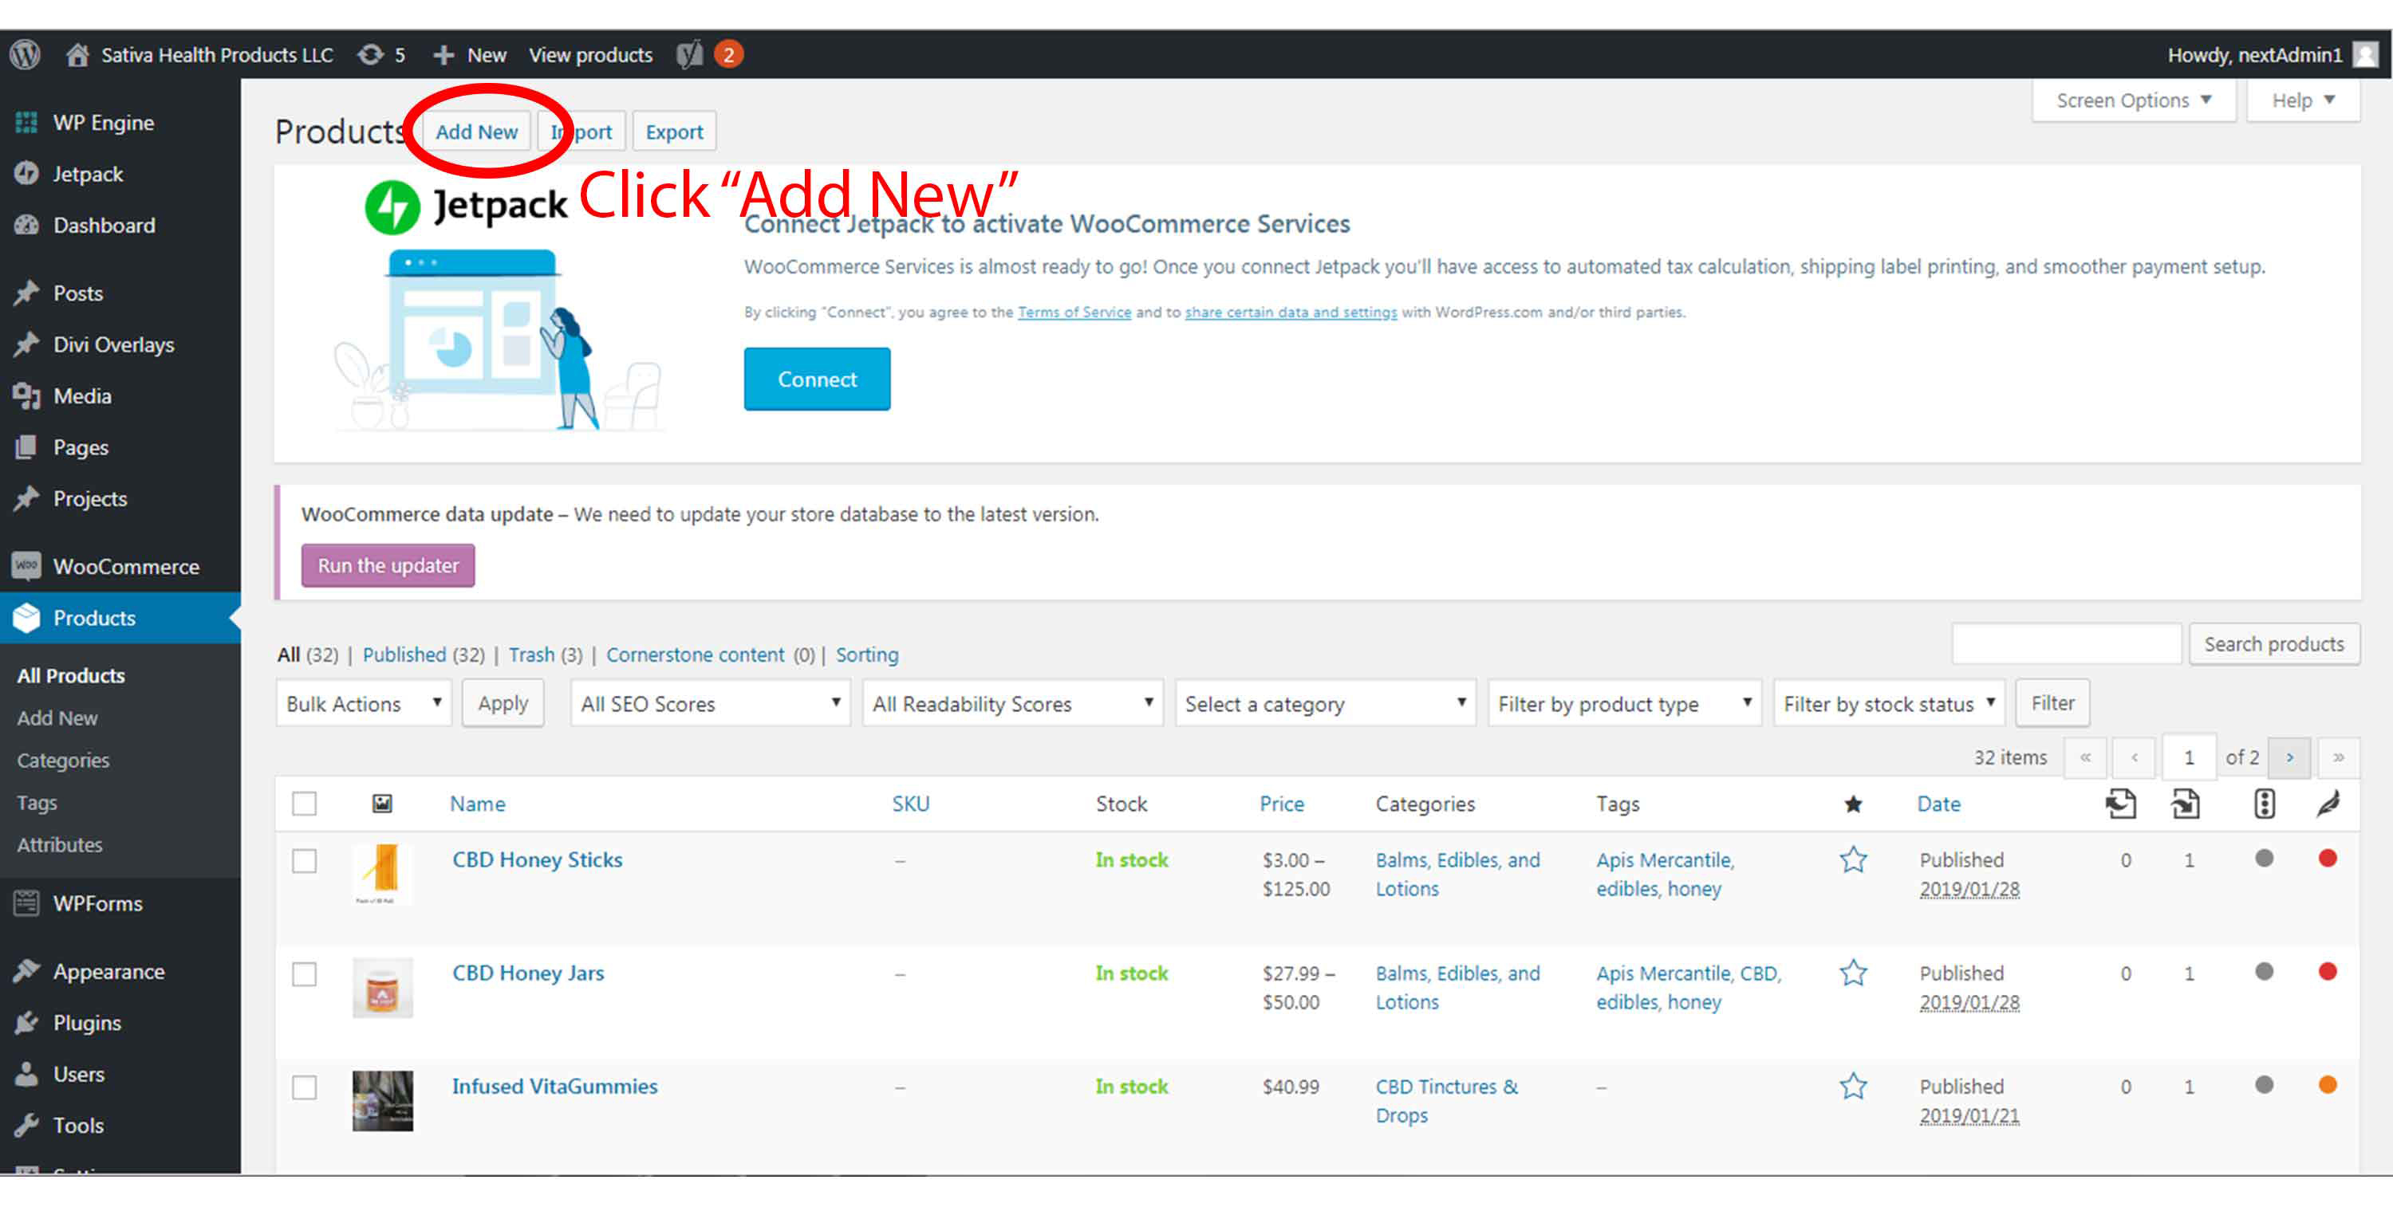Viewport: 2393px width, 1215px height.
Task: Click the Jetpack sidebar icon
Action: [x=27, y=174]
